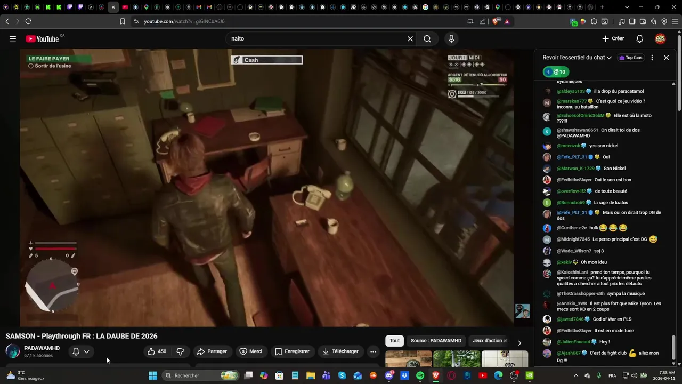The width and height of the screenshot is (682, 384).
Task: Open the browser extensions puzzle icon
Action: point(594,21)
